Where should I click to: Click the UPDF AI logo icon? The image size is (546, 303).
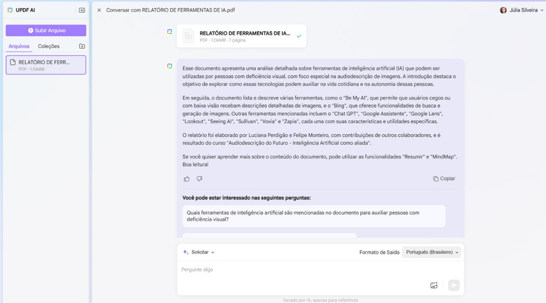10,10
